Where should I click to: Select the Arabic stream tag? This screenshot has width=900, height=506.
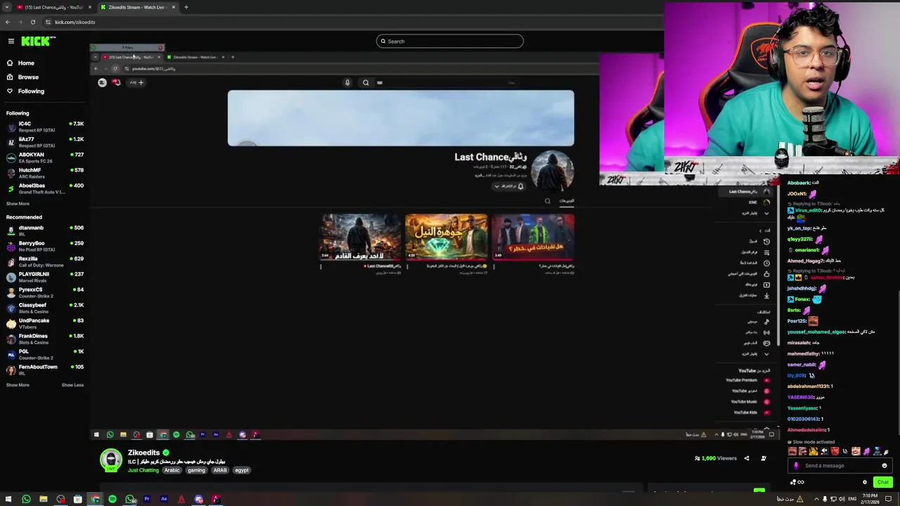(x=172, y=470)
